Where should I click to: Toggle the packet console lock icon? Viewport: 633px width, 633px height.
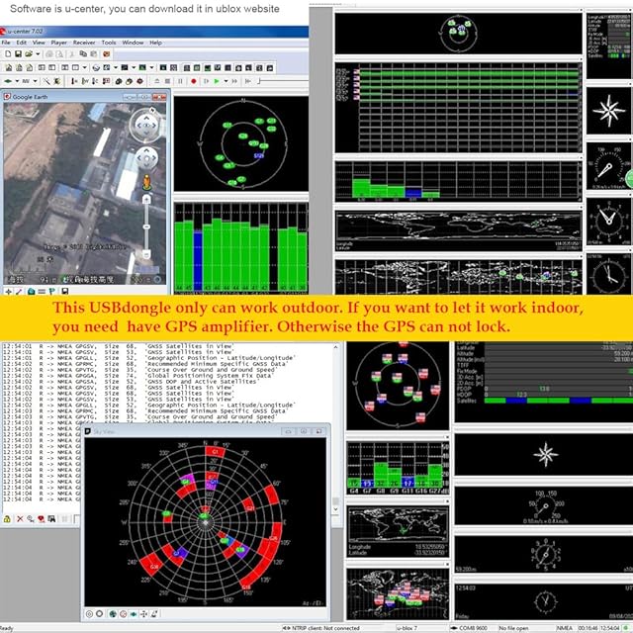(7, 518)
